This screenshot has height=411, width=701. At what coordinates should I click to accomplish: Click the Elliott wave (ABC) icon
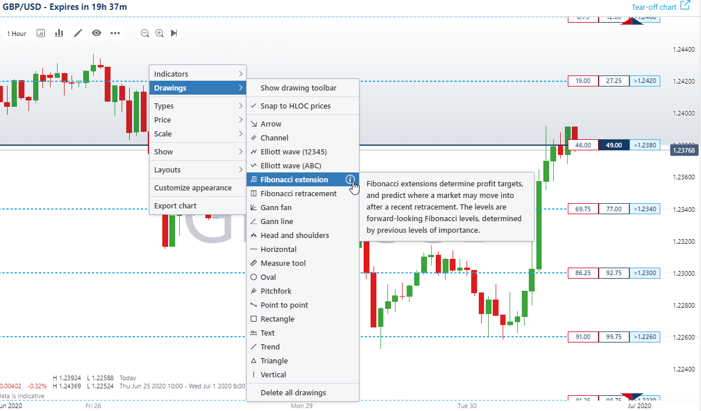click(253, 165)
